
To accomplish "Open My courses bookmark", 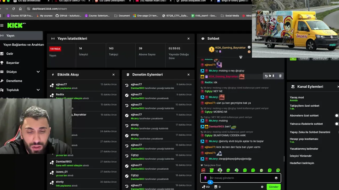I will pos(44,16).
